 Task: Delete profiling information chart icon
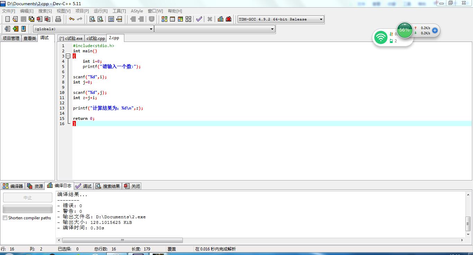click(x=229, y=19)
